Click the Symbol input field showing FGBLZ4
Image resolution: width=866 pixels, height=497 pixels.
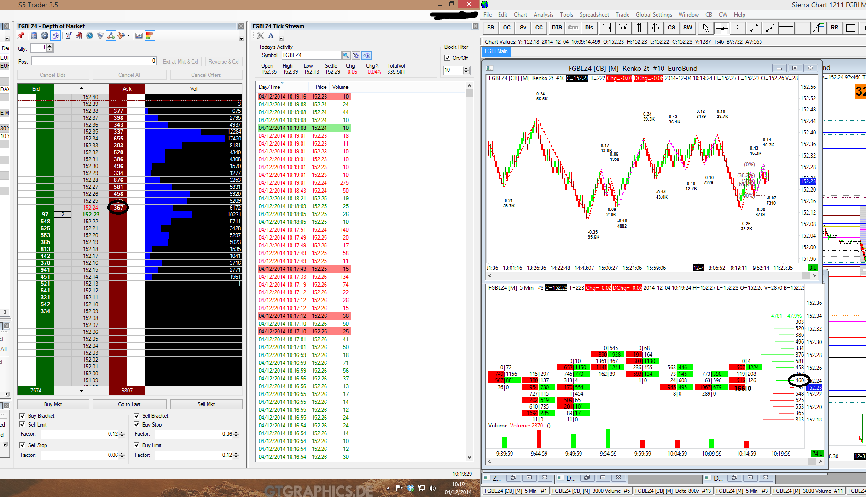pyautogui.click(x=311, y=55)
